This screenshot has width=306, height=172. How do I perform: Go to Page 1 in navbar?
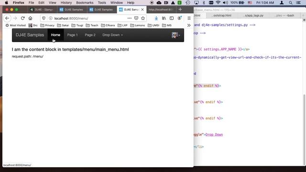72,35
